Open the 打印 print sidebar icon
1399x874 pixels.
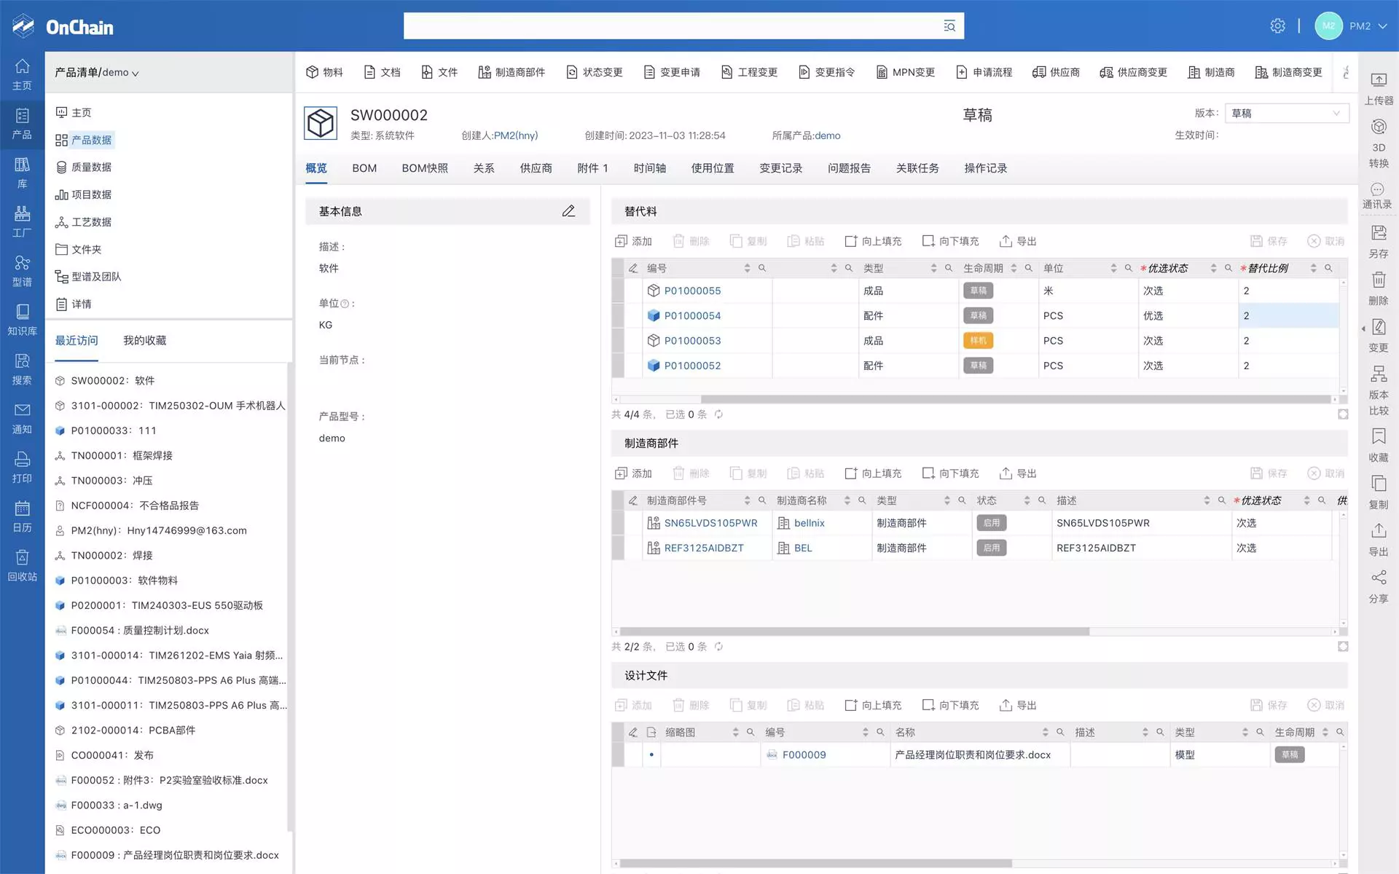[23, 468]
